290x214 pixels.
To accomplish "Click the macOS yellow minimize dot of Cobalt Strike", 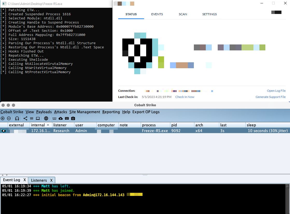I will coord(8,105).
